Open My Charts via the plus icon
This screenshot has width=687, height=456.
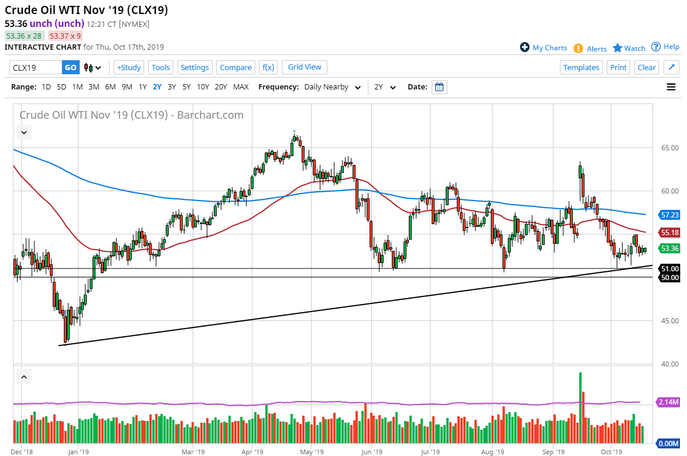[x=525, y=48]
